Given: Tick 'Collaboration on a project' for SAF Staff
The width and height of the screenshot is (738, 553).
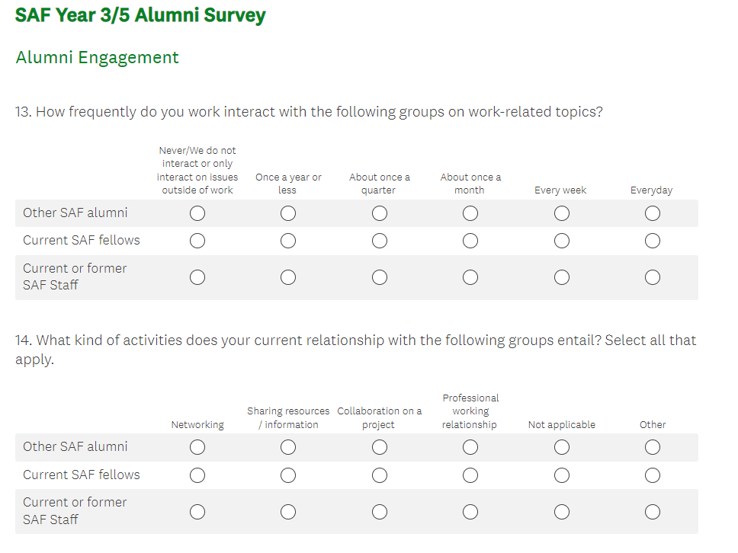Looking at the screenshot, I should [380, 511].
